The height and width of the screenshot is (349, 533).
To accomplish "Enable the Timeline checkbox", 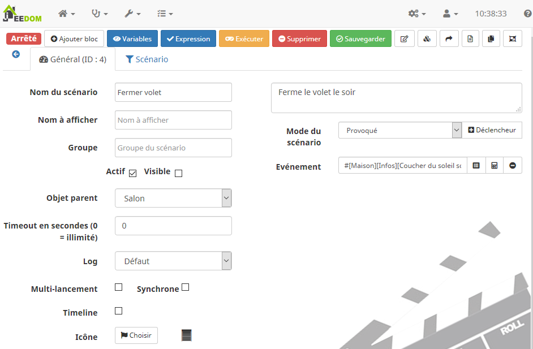I will [119, 311].
